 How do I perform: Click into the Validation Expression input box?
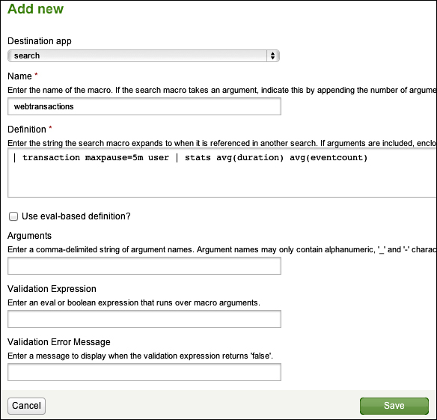click(x=144, y=319)
